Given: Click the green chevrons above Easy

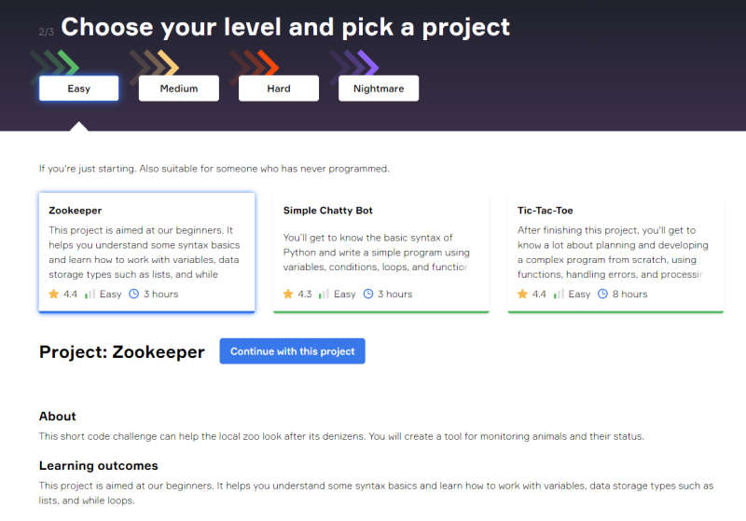Looking at the screenshot, I should 55,62.
